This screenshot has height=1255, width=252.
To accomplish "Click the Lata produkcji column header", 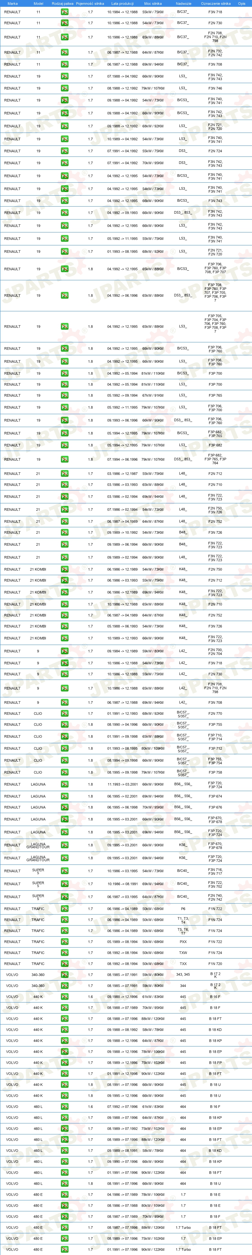I will point(122,4).
